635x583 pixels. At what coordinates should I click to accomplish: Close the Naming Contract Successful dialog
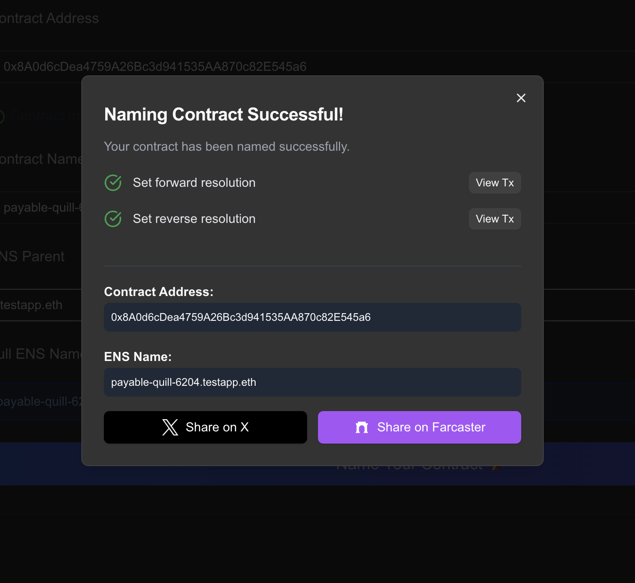(x=521, y=98)
